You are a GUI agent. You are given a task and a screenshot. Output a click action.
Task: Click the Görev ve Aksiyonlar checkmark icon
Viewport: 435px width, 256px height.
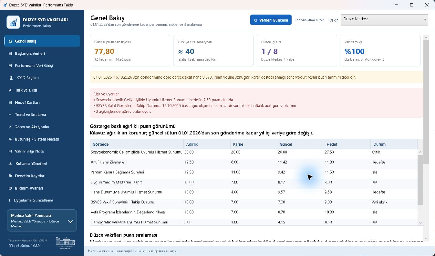10,127
